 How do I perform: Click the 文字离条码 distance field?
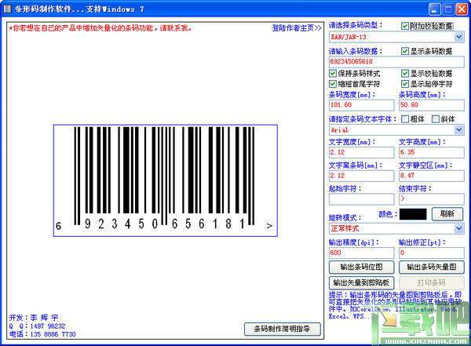tap(362, 176)
